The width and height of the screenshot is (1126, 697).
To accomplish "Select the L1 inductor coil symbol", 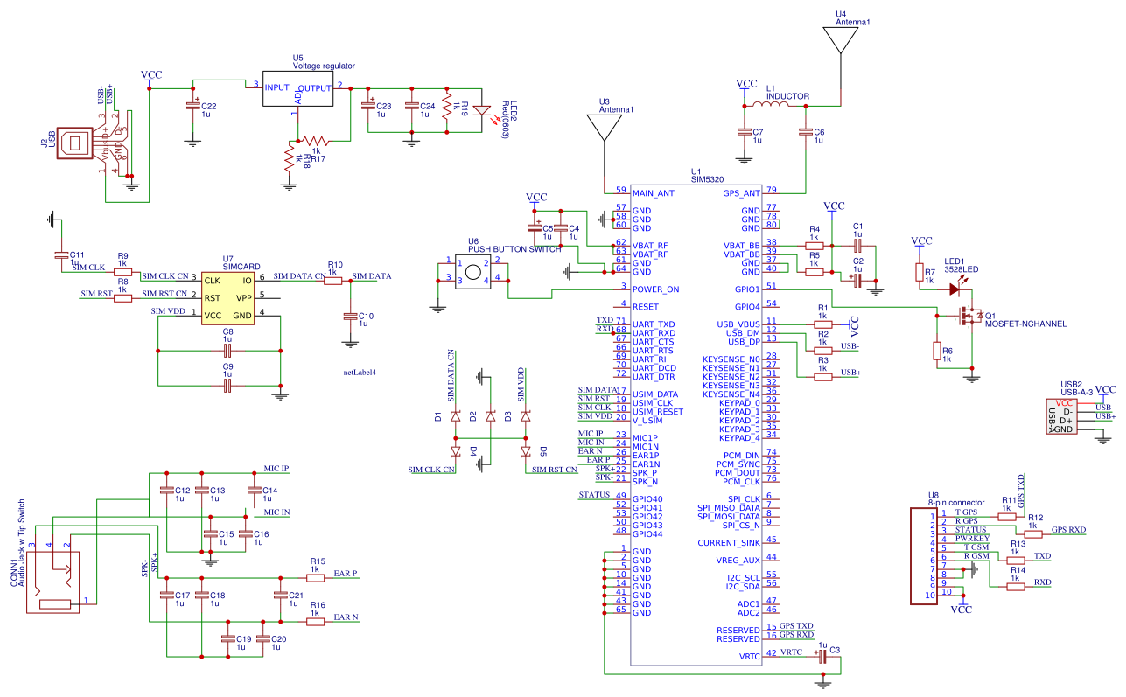I will click(772, 105).
